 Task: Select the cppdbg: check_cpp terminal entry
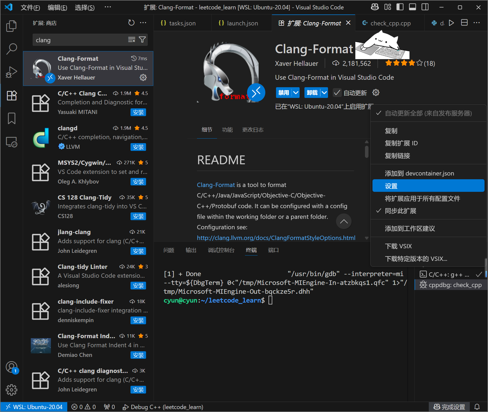pyautogui.click(x=451, y=285)
